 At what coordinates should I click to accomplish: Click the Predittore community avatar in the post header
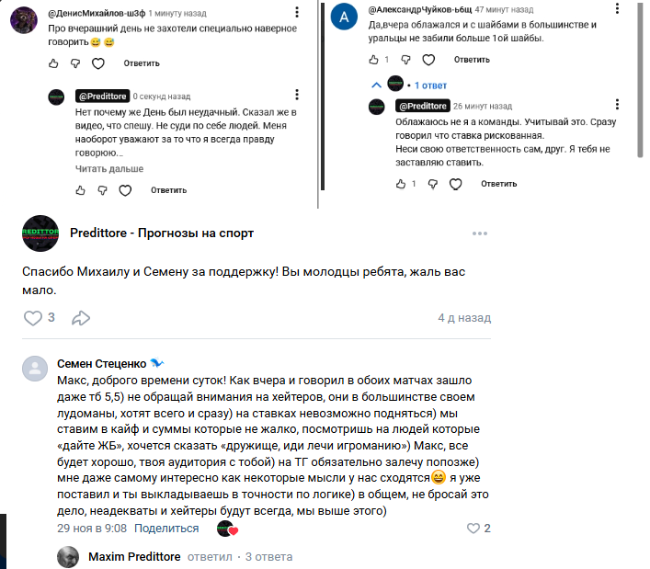[x=41, y=233]
